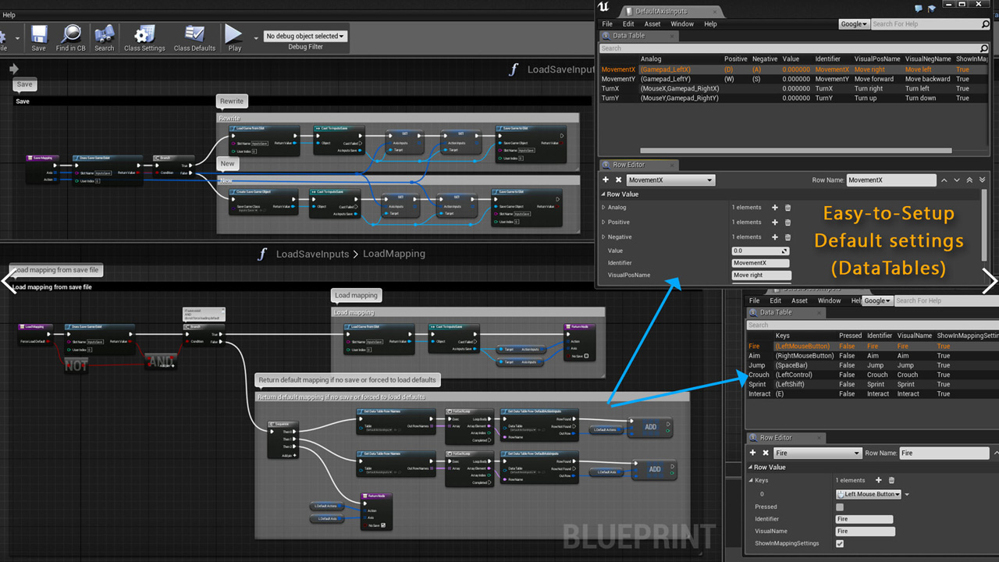Open Class Defaults from the toolbar
The image size is (999, 562).
pyautogui.click(x=194, y=34)
